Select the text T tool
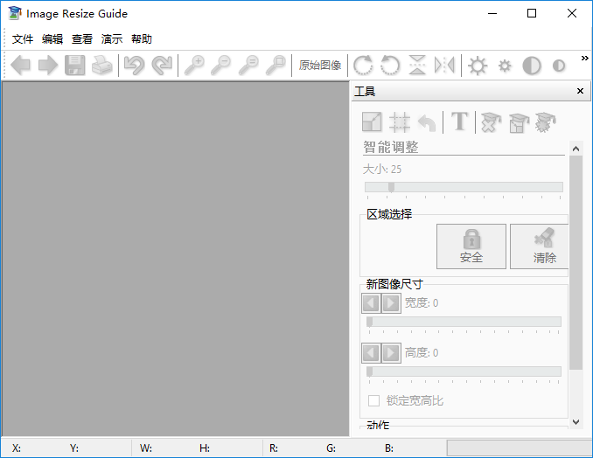Viewport: 593px width, 458px height. click(459, 121)
